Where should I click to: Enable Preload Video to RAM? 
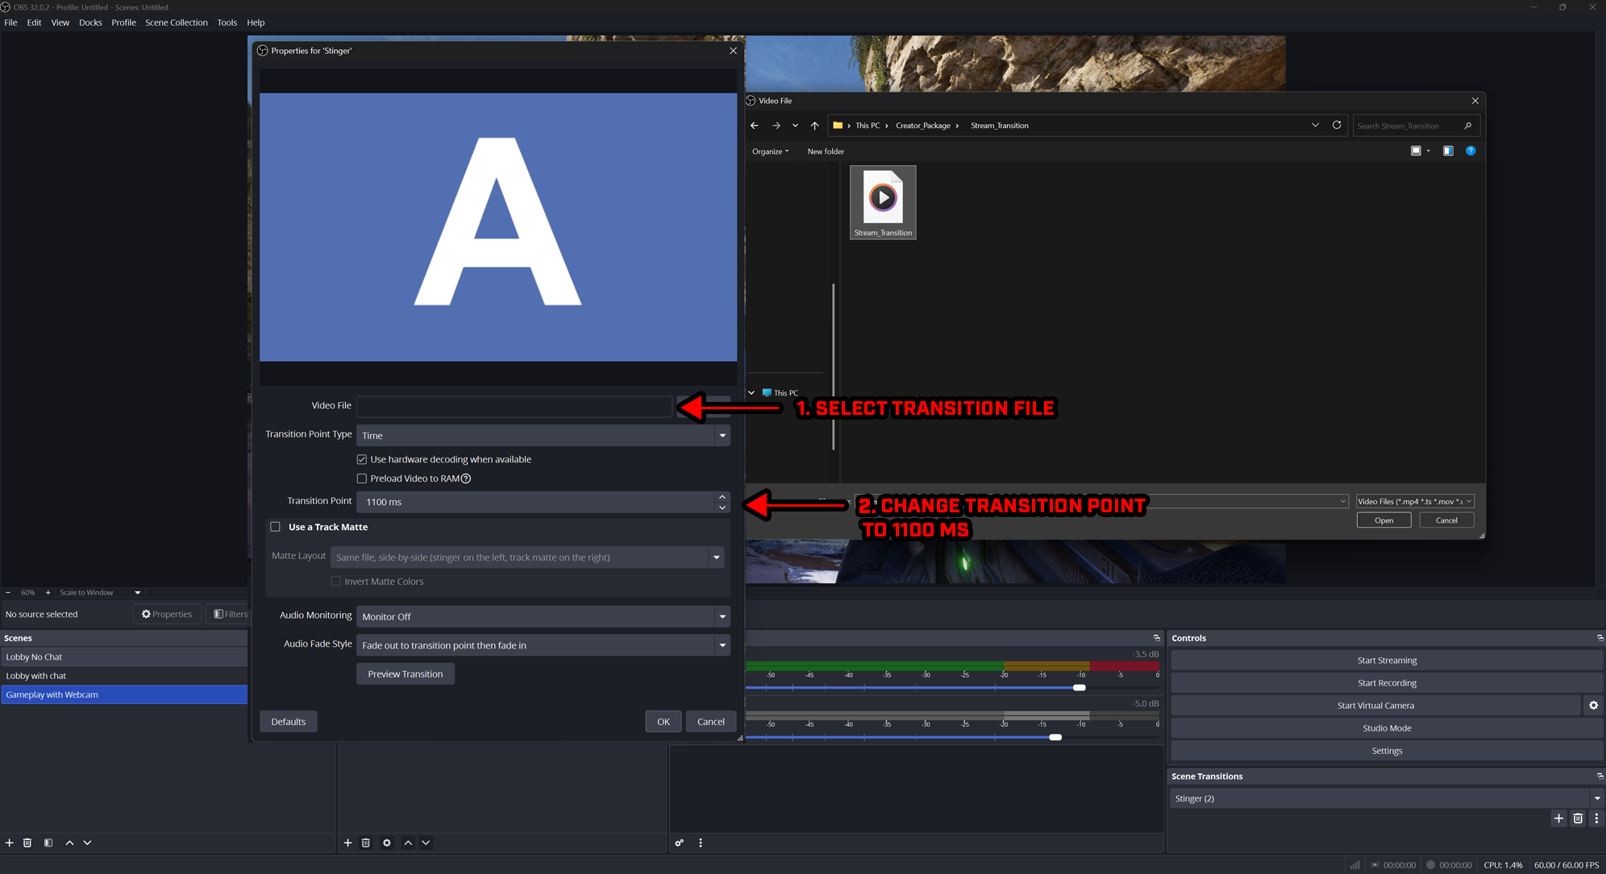click(x=362, y=478)
